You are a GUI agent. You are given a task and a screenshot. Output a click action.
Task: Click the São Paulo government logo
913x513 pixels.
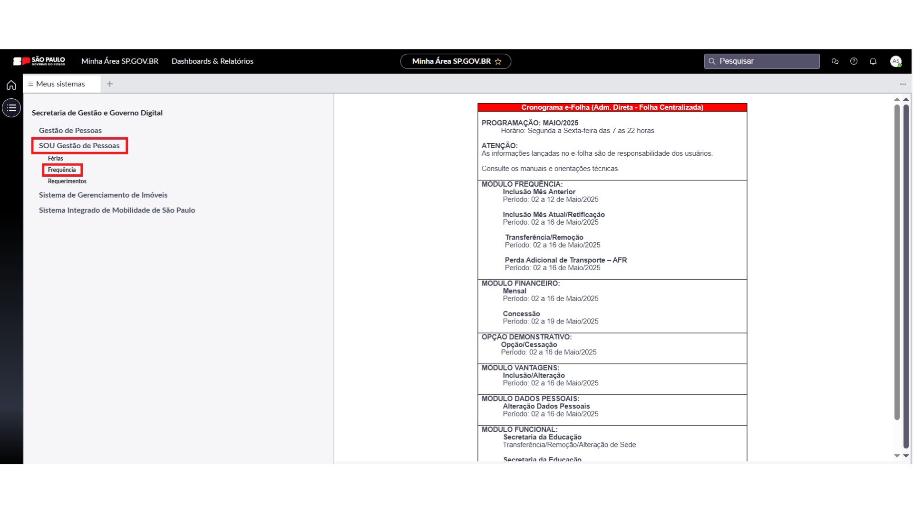39,61
